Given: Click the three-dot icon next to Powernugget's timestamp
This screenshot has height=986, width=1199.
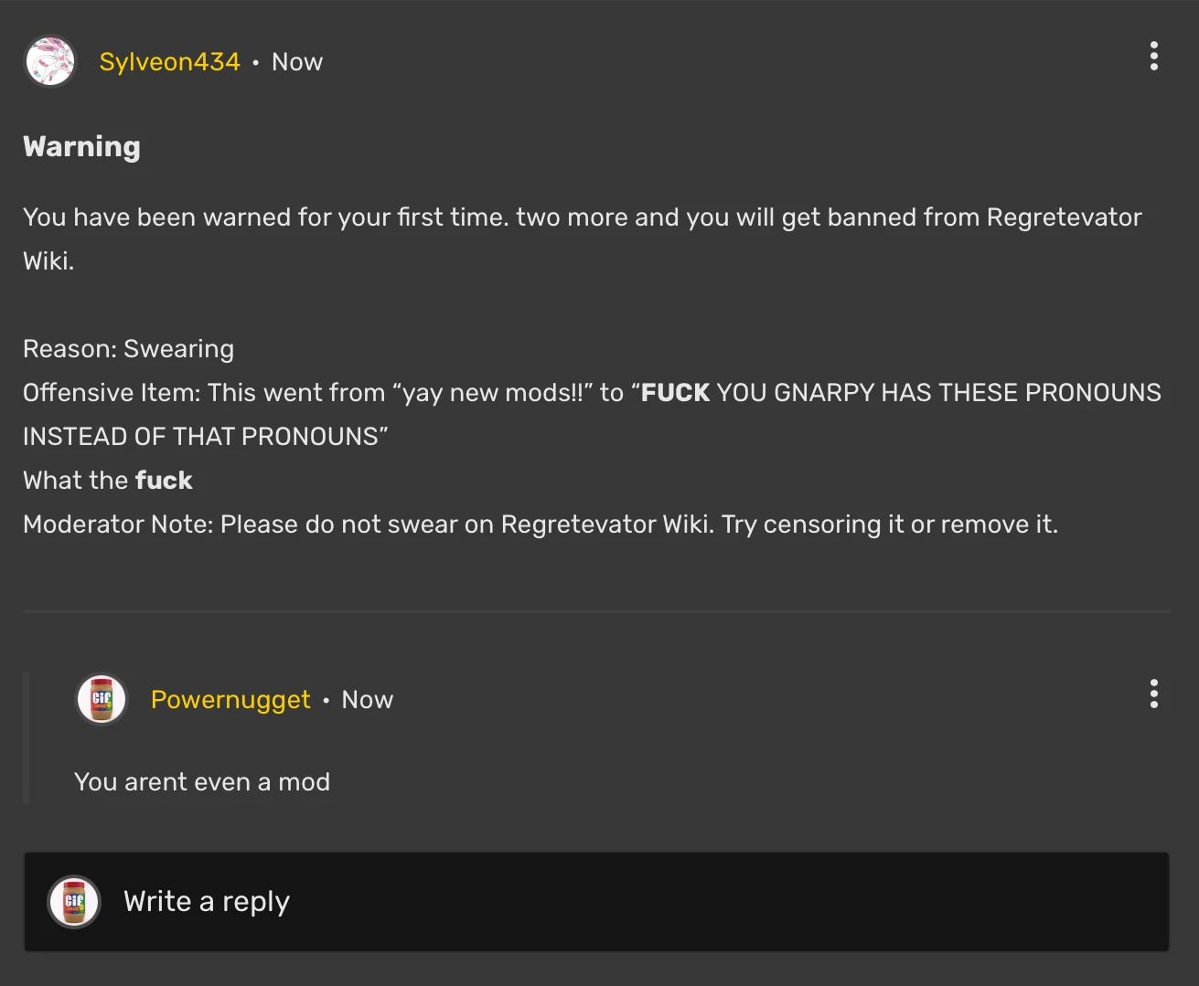Looking at the screenshot, I should point(1153,694).
